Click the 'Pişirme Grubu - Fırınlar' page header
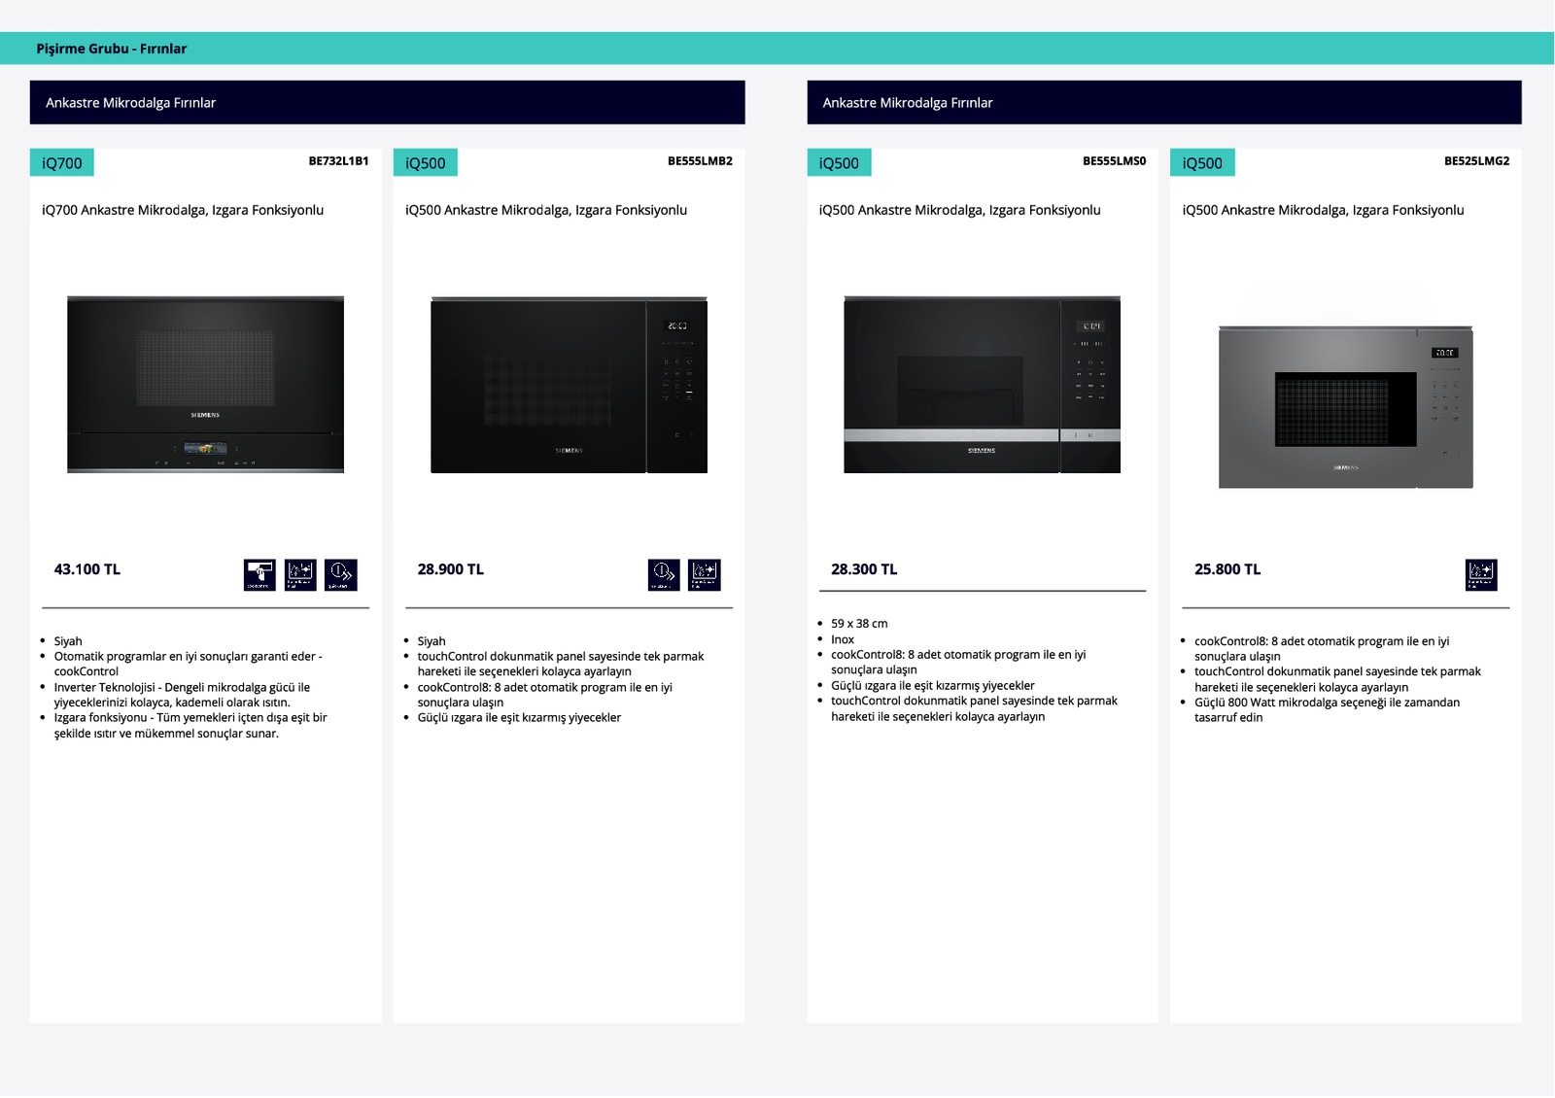The height and width of the screenshot is (1098, 1555). tap(112, 49)
